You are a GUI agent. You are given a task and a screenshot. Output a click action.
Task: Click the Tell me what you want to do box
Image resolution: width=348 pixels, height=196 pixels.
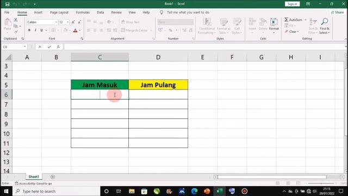[188, 13]
